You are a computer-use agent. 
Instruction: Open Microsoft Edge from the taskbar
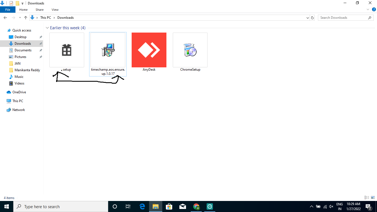click(x=142, y=206)
